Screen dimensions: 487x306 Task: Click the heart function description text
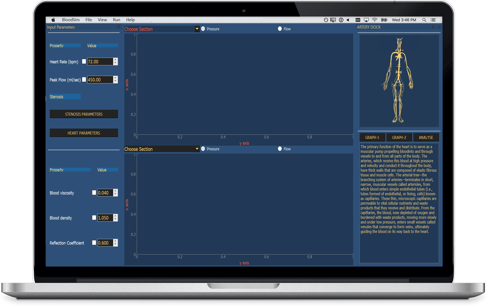pos(399,189)
